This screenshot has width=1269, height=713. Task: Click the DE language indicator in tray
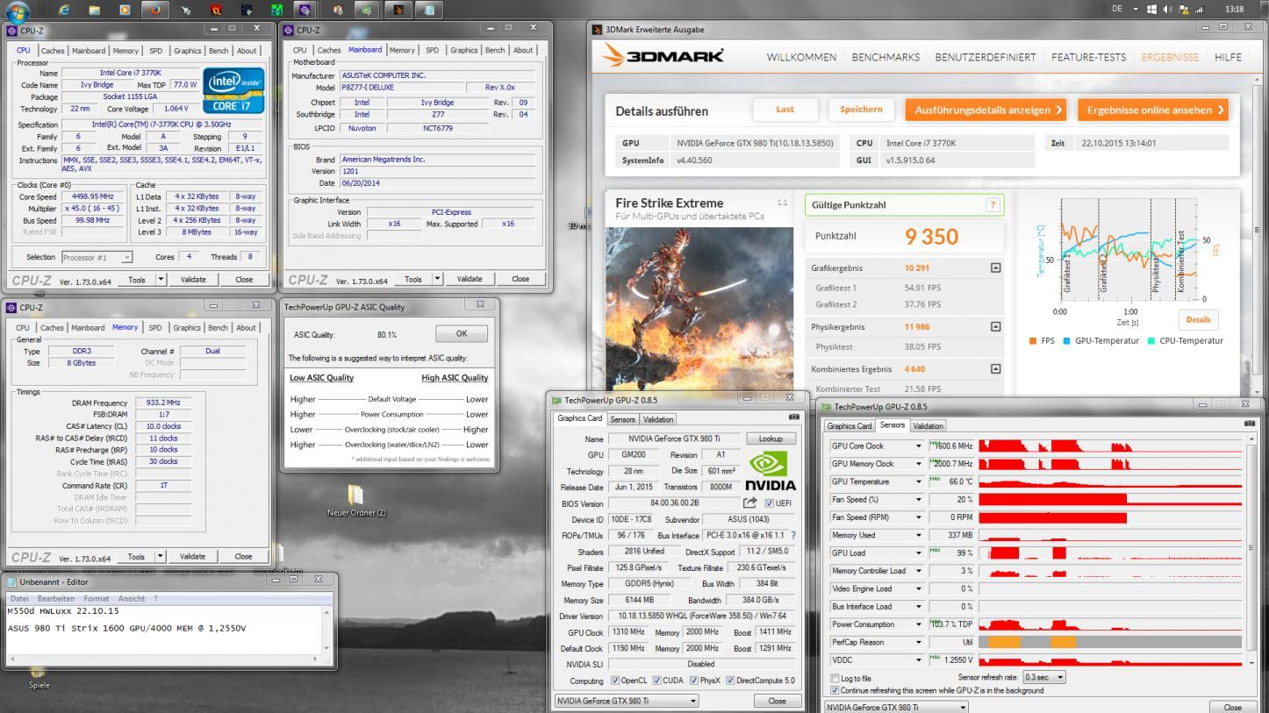1117,9
